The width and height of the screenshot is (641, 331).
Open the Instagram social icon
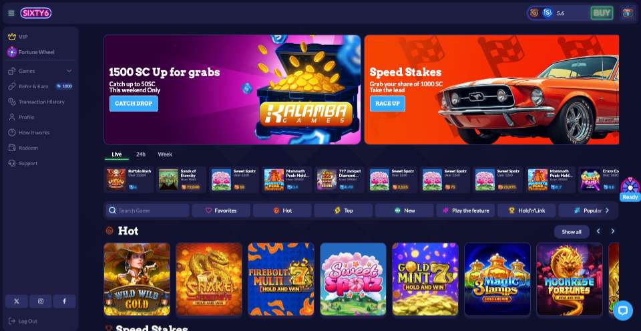click(x=41, y=301)
